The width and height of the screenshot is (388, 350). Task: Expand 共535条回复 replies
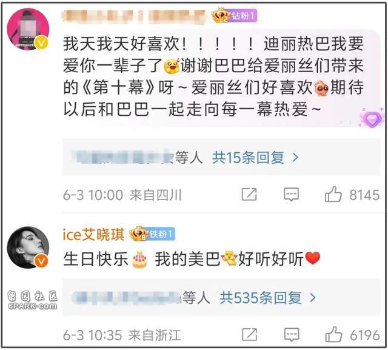tap(260, 297)
